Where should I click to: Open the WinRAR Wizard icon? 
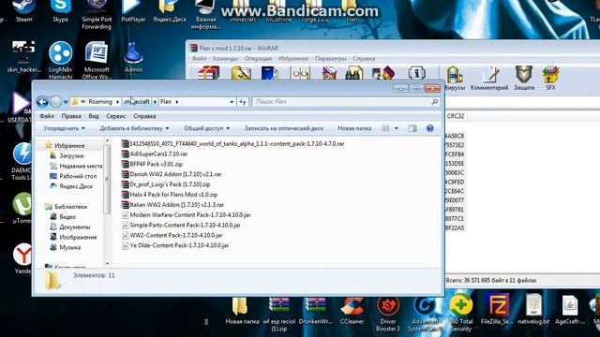click(x=383, y=73)
